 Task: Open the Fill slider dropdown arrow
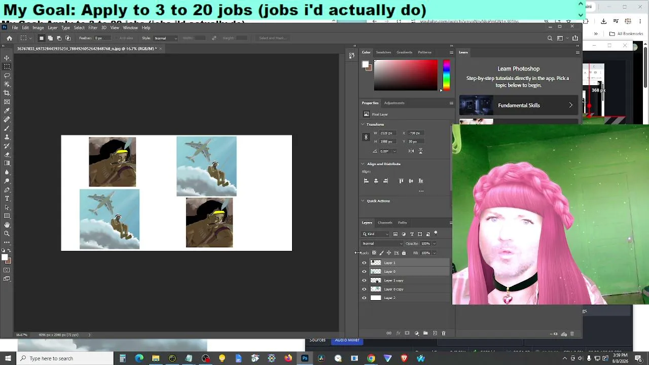pyautogui.click(x=434, y=253)
